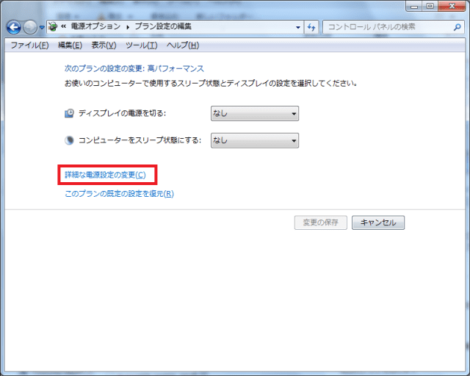The image size is (470, 376).
Task: Click the 変更の保存 button
Action: coord(321,223)
